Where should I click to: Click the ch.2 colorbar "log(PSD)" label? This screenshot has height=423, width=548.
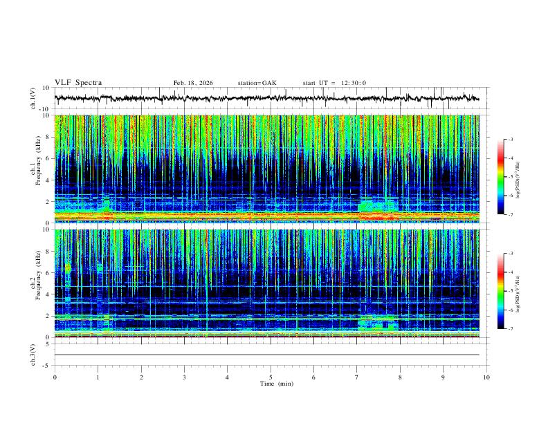point(518,294)
